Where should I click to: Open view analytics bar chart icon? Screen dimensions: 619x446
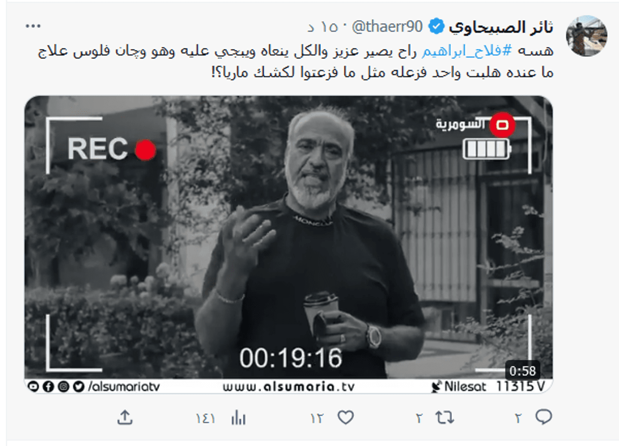pyautogui.click(x=238, y=418)
